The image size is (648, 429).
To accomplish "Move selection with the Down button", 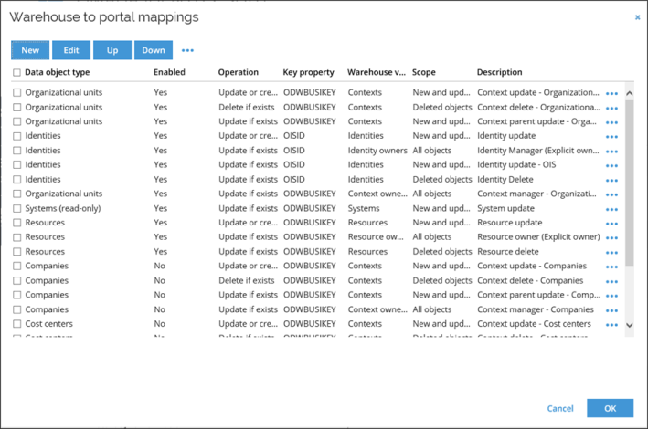I will click(x=154, y=50).
